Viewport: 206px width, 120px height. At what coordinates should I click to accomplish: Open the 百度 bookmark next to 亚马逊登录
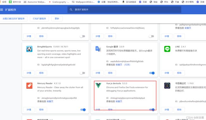(143, 2)
